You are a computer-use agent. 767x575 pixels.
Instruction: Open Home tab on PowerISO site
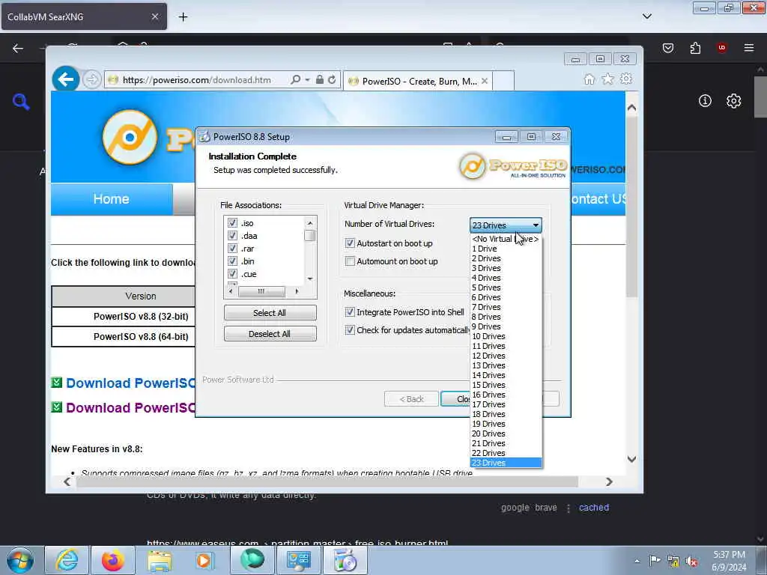click(x=112, y=199)
